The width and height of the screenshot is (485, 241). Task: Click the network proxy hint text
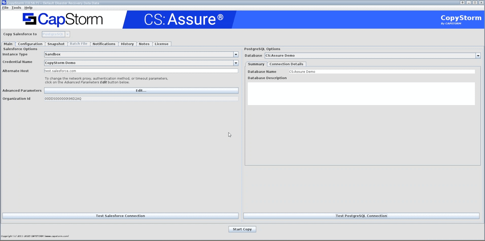[x=107, y=80]
